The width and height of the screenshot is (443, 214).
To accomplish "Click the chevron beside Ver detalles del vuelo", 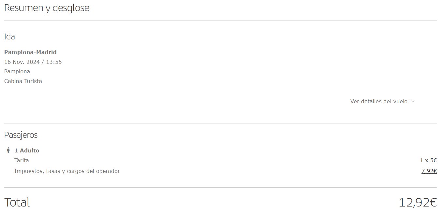I will point(413,102).
